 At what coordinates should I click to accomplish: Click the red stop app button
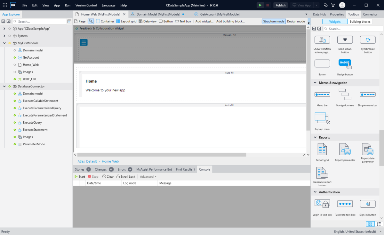[x=268, y=5]
